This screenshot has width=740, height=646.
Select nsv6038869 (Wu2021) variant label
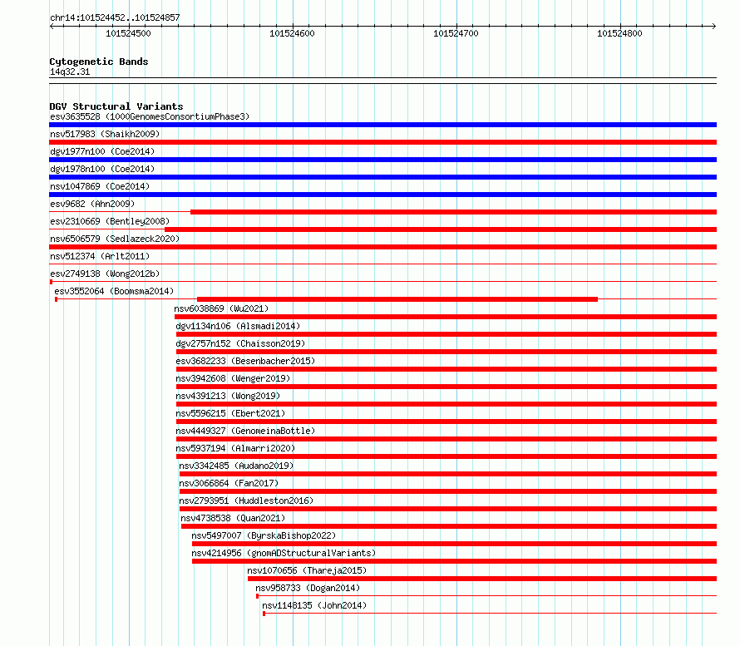[x=221, y=308]
